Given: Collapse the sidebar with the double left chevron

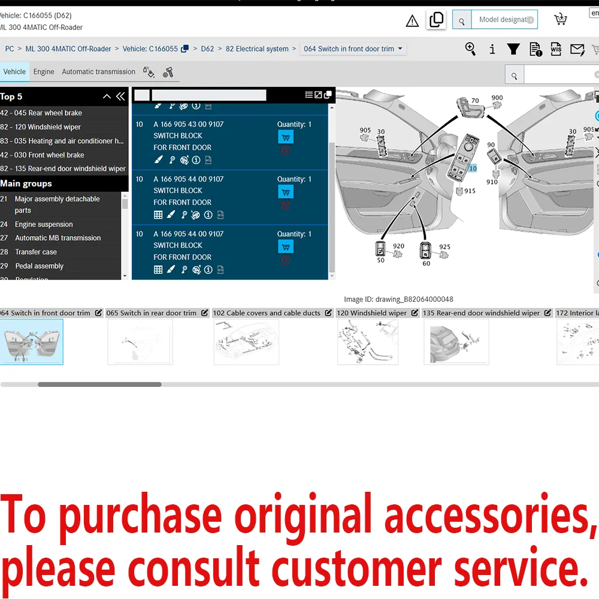Looking at the screenshot, I should point(120,96).
